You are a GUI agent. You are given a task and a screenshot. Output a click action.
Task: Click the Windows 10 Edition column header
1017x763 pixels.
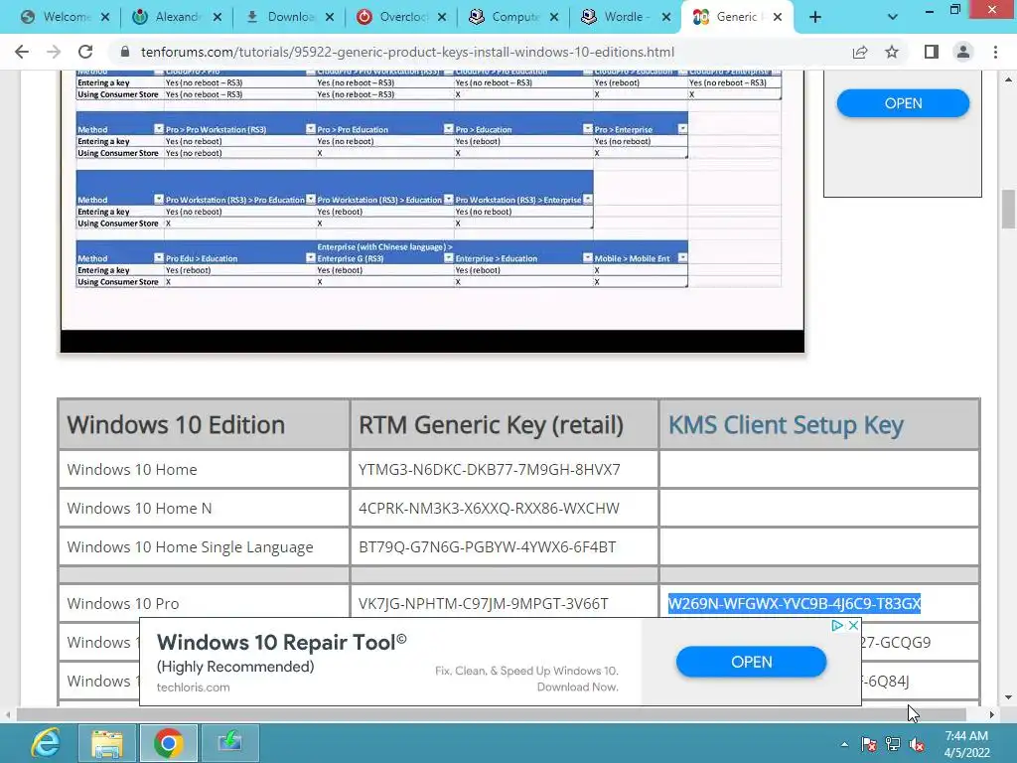click(x=176, y=425)
